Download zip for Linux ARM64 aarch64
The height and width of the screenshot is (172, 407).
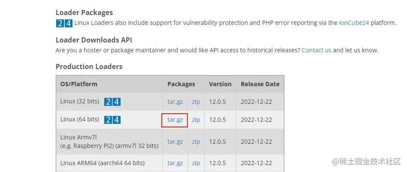pos(196,163)
